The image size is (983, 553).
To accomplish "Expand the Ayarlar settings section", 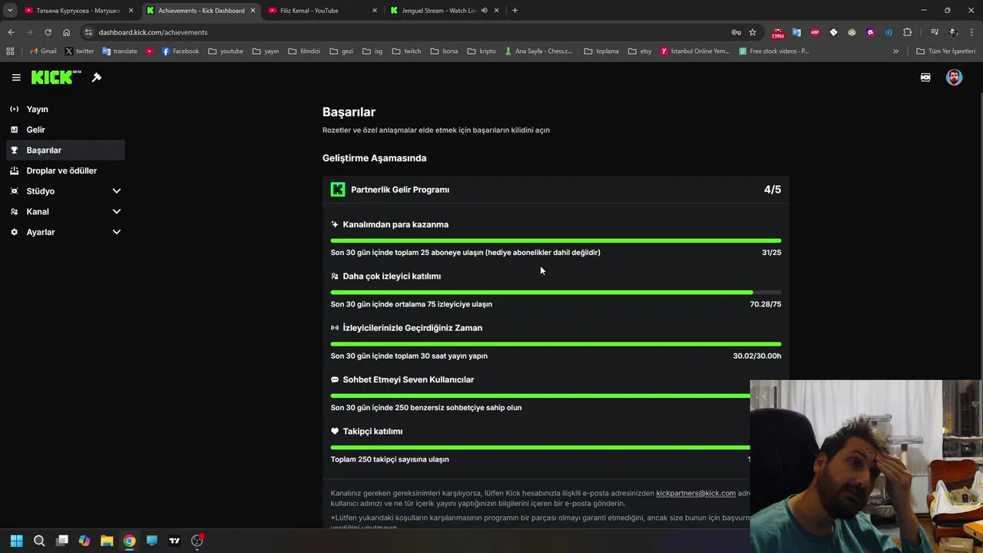I will click(x=117, y=232).
